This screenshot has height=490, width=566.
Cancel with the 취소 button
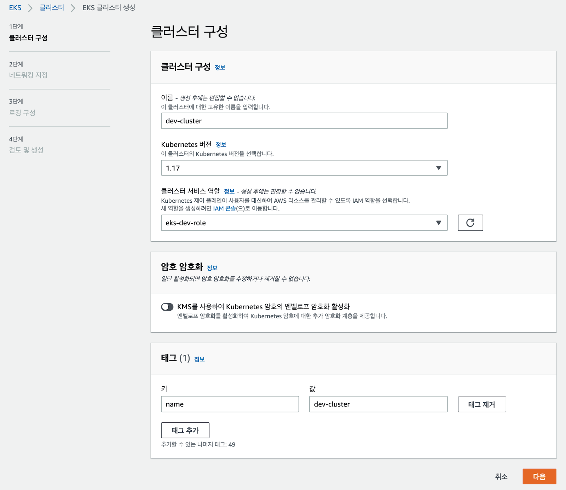(x=501, y=477)
